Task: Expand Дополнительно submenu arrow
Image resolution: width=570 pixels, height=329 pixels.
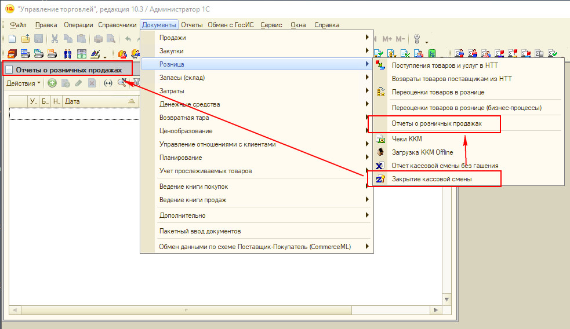Action: point(367,215)
